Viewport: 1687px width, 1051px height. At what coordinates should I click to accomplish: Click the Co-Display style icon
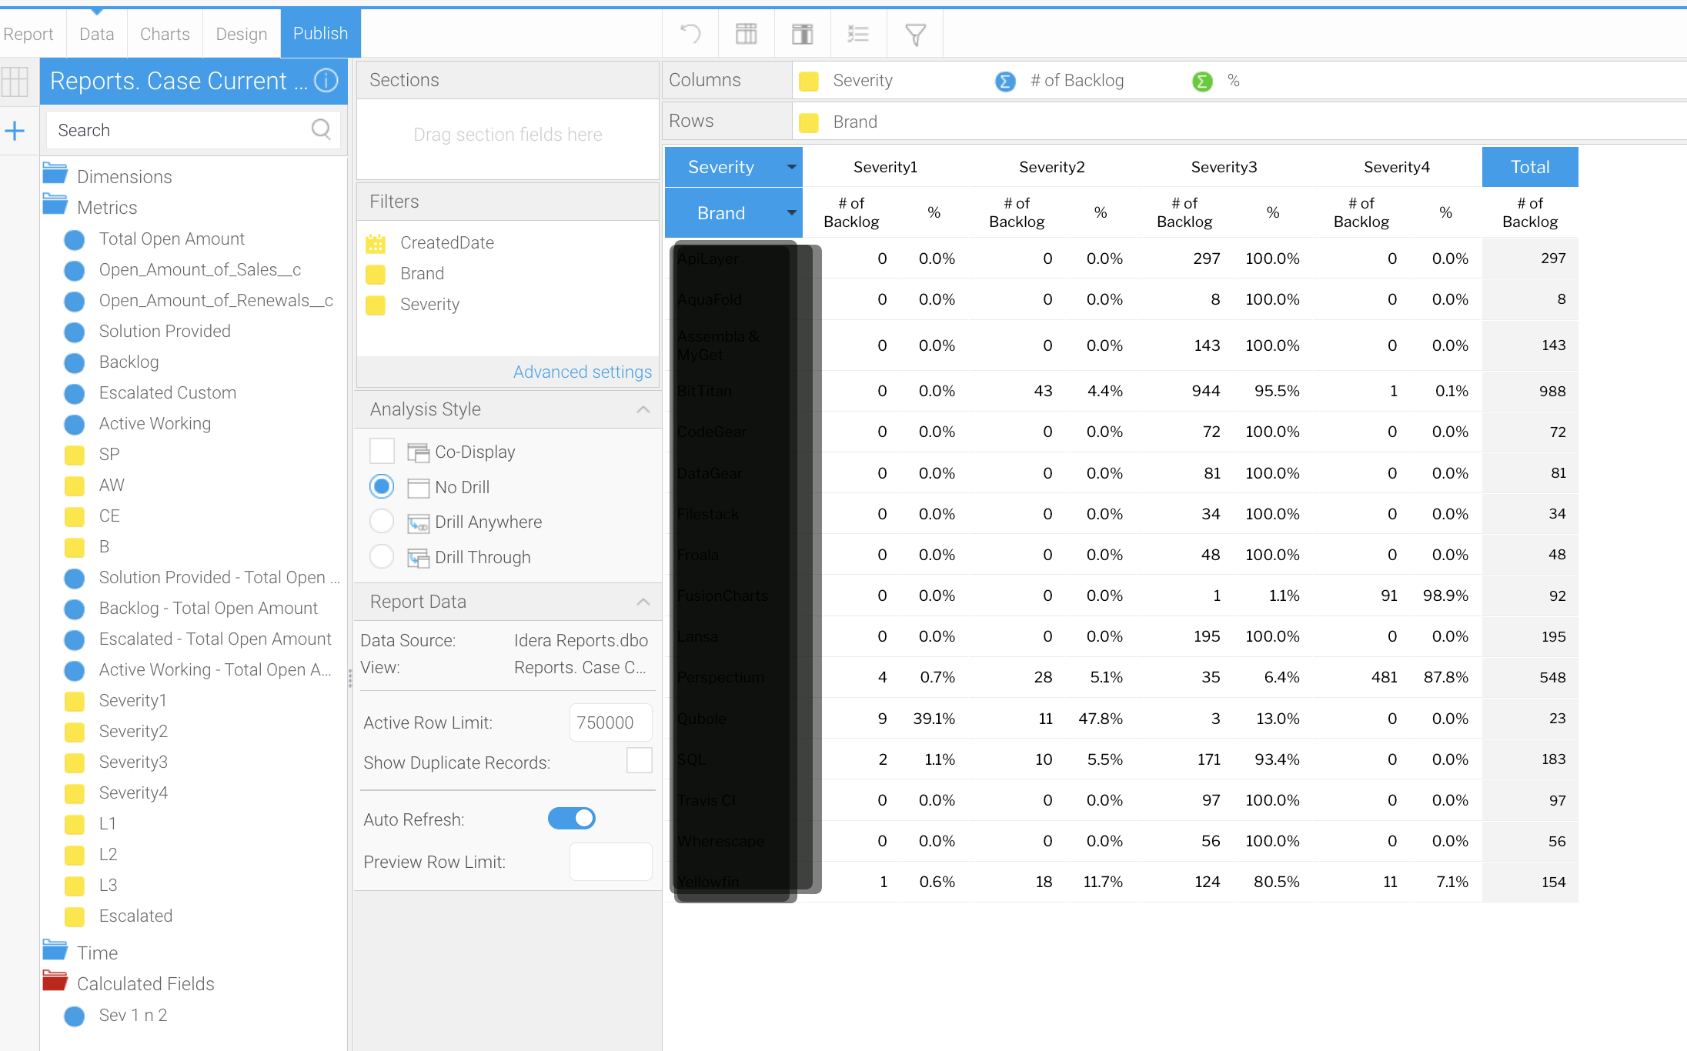[418, 452]
